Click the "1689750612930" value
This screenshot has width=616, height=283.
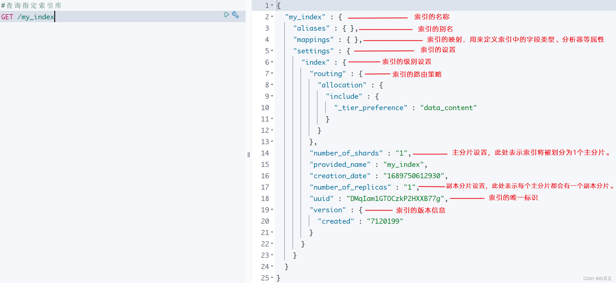414,176
